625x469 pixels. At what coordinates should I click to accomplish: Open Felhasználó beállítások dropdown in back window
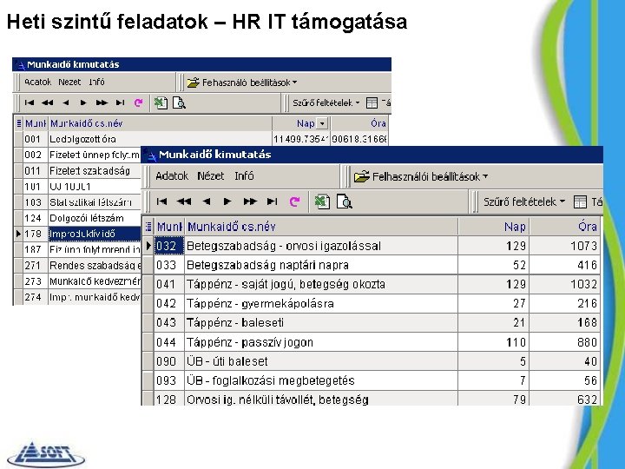click(294, 83)
